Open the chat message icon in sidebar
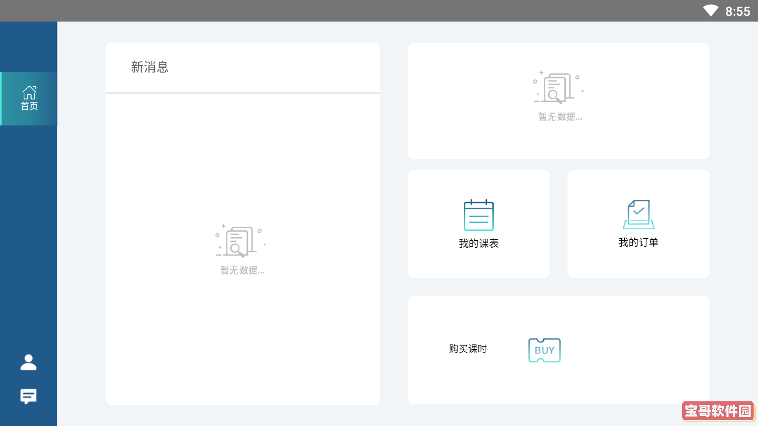Screen dimensions: 758x426 coord(28,396)
